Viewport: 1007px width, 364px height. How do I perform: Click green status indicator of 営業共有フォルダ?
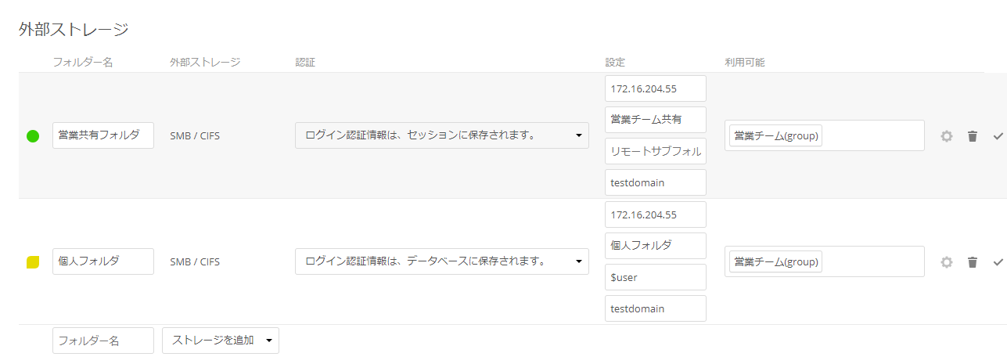tap(33, 136)
